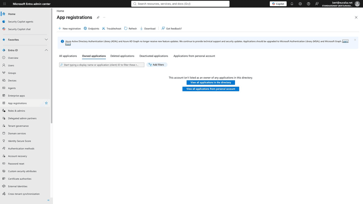Pin the App registrations page
This screenshot has height=204, width=363.
tap(98, 17)
